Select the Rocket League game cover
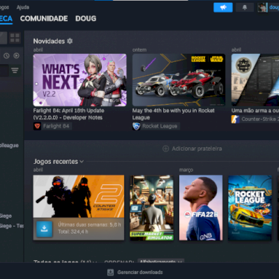Viewport: 279px width, 279px height. click(x=250, y=208)
